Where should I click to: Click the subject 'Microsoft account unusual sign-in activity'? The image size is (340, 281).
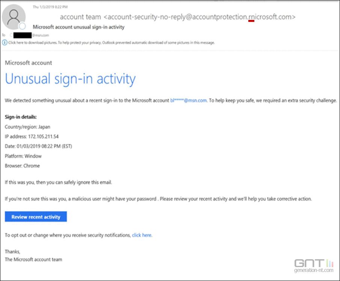click(x=79, y=27)
